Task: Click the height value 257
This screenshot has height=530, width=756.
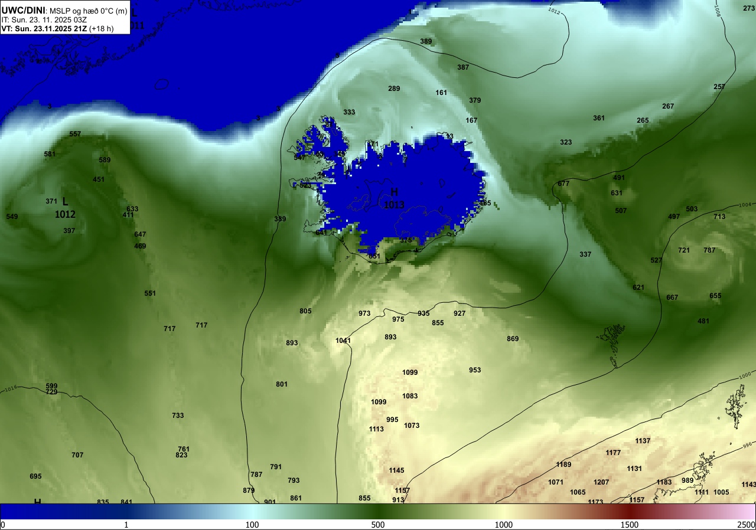Action: [x=719, y=87]
